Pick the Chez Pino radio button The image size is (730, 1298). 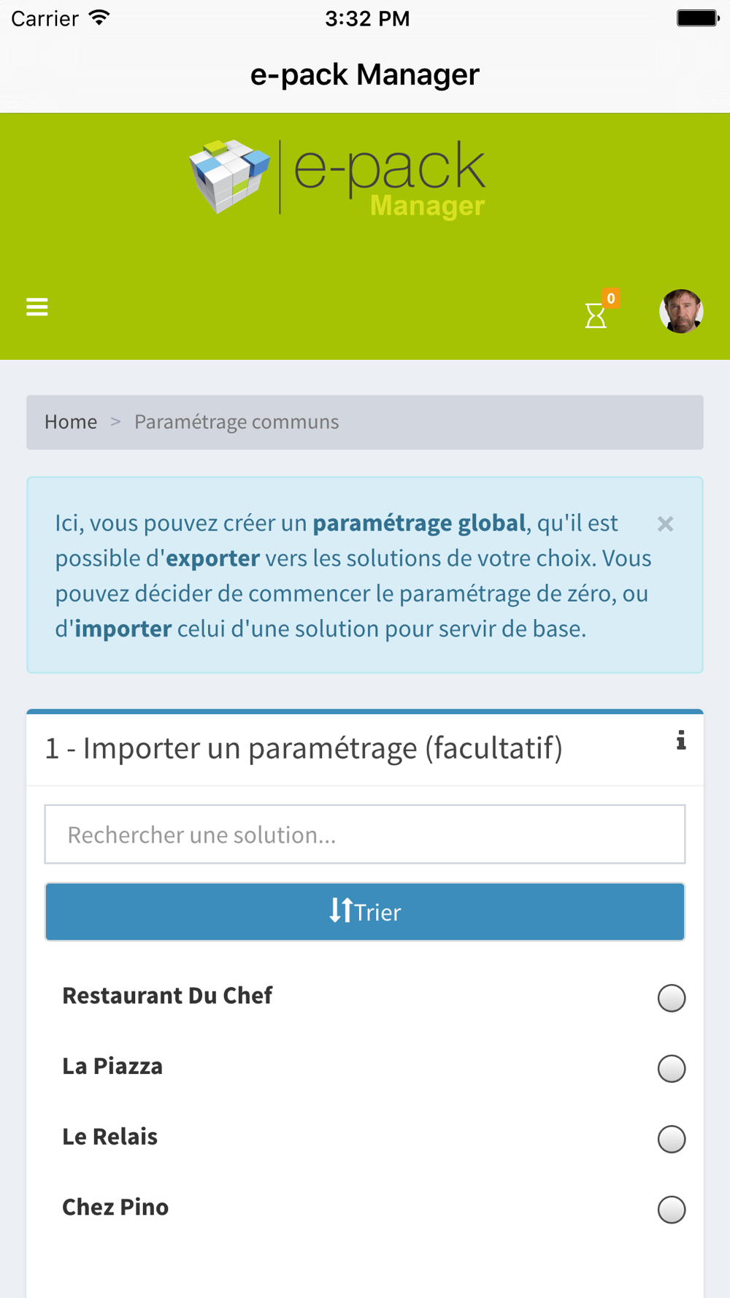pyautogui.click(x=671, y=1210)
